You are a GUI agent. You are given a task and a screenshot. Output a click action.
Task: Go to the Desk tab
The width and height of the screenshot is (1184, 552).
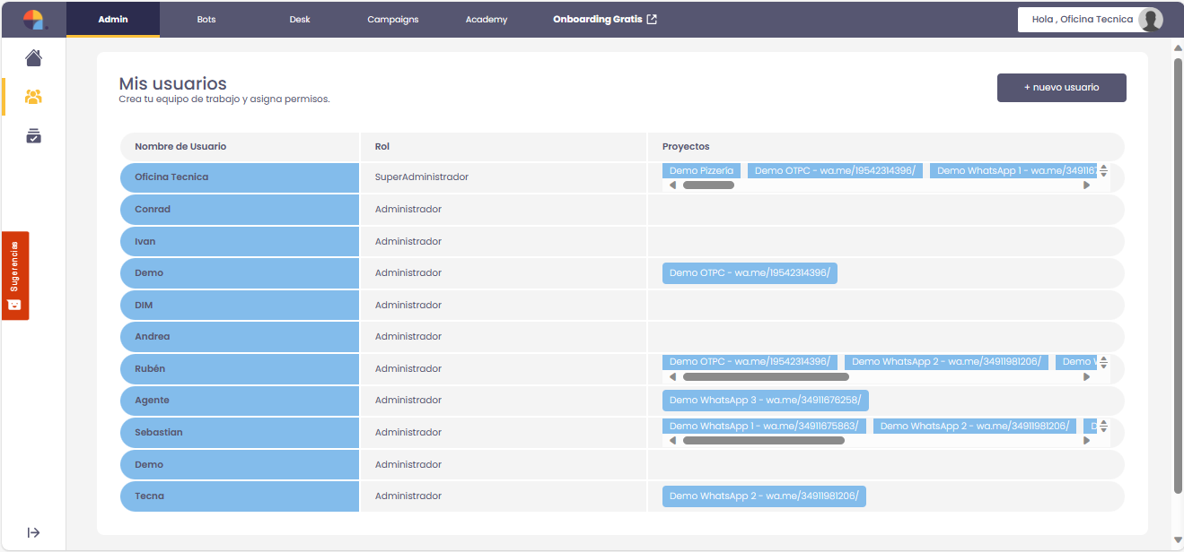300,20
